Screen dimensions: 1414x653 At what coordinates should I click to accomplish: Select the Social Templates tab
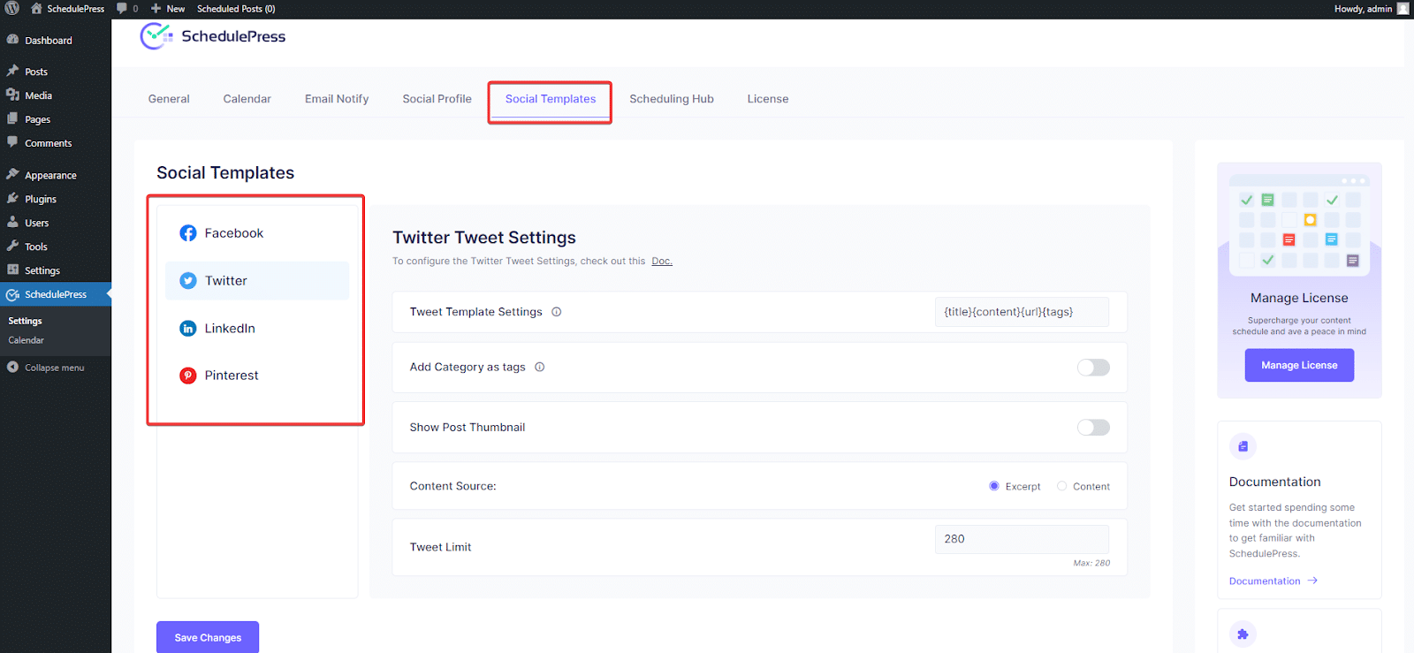tap(551, 99)
